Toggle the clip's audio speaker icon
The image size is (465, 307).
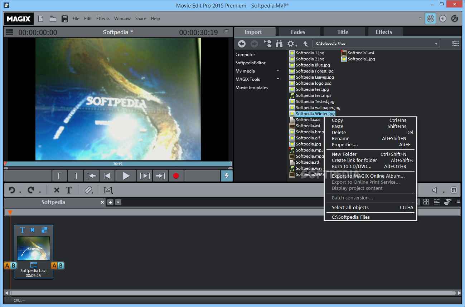click(x=33, y=230)
